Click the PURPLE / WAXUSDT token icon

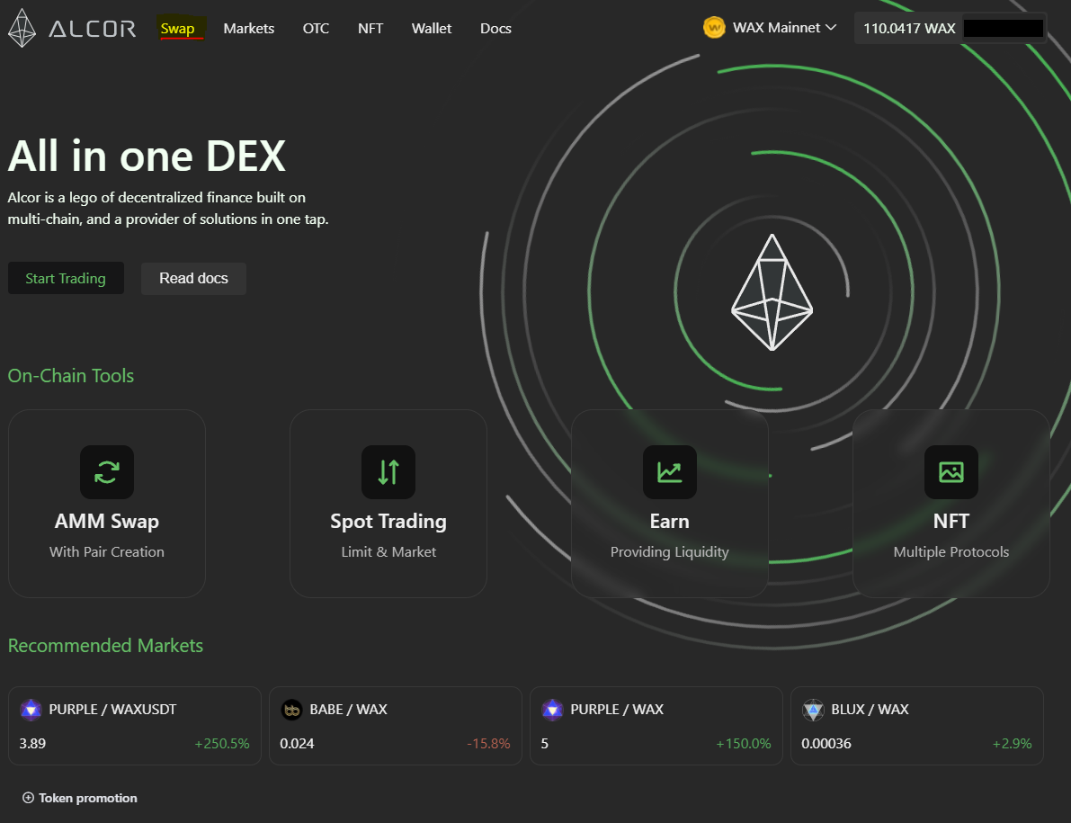point(31,710)
